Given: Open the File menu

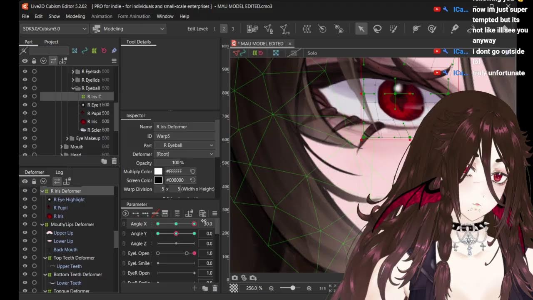Looking at the screenshot, I should 25,16.
